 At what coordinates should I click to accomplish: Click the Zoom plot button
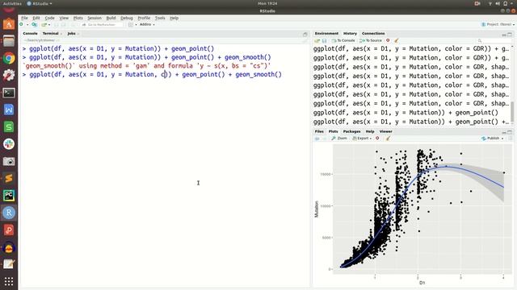(x=339, y=139)
